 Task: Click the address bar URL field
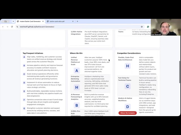click(x=80, y=27)
